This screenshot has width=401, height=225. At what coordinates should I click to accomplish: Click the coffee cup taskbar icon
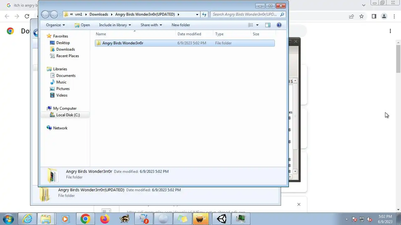(200, 219)
